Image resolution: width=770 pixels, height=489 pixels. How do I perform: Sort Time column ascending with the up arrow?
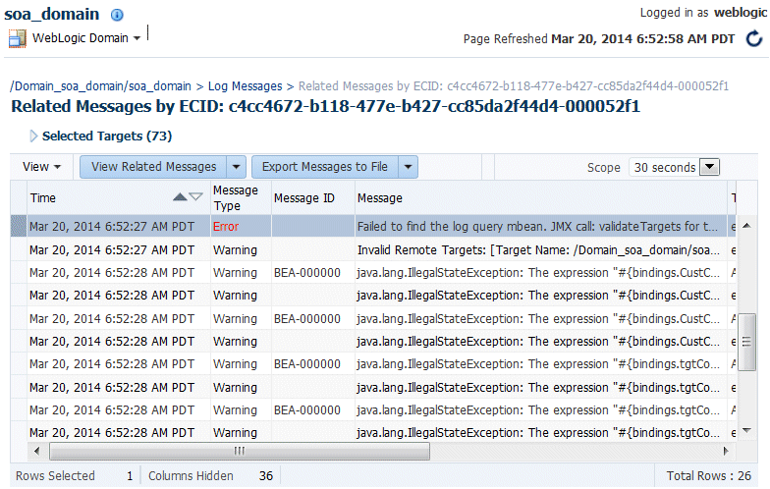181,197
